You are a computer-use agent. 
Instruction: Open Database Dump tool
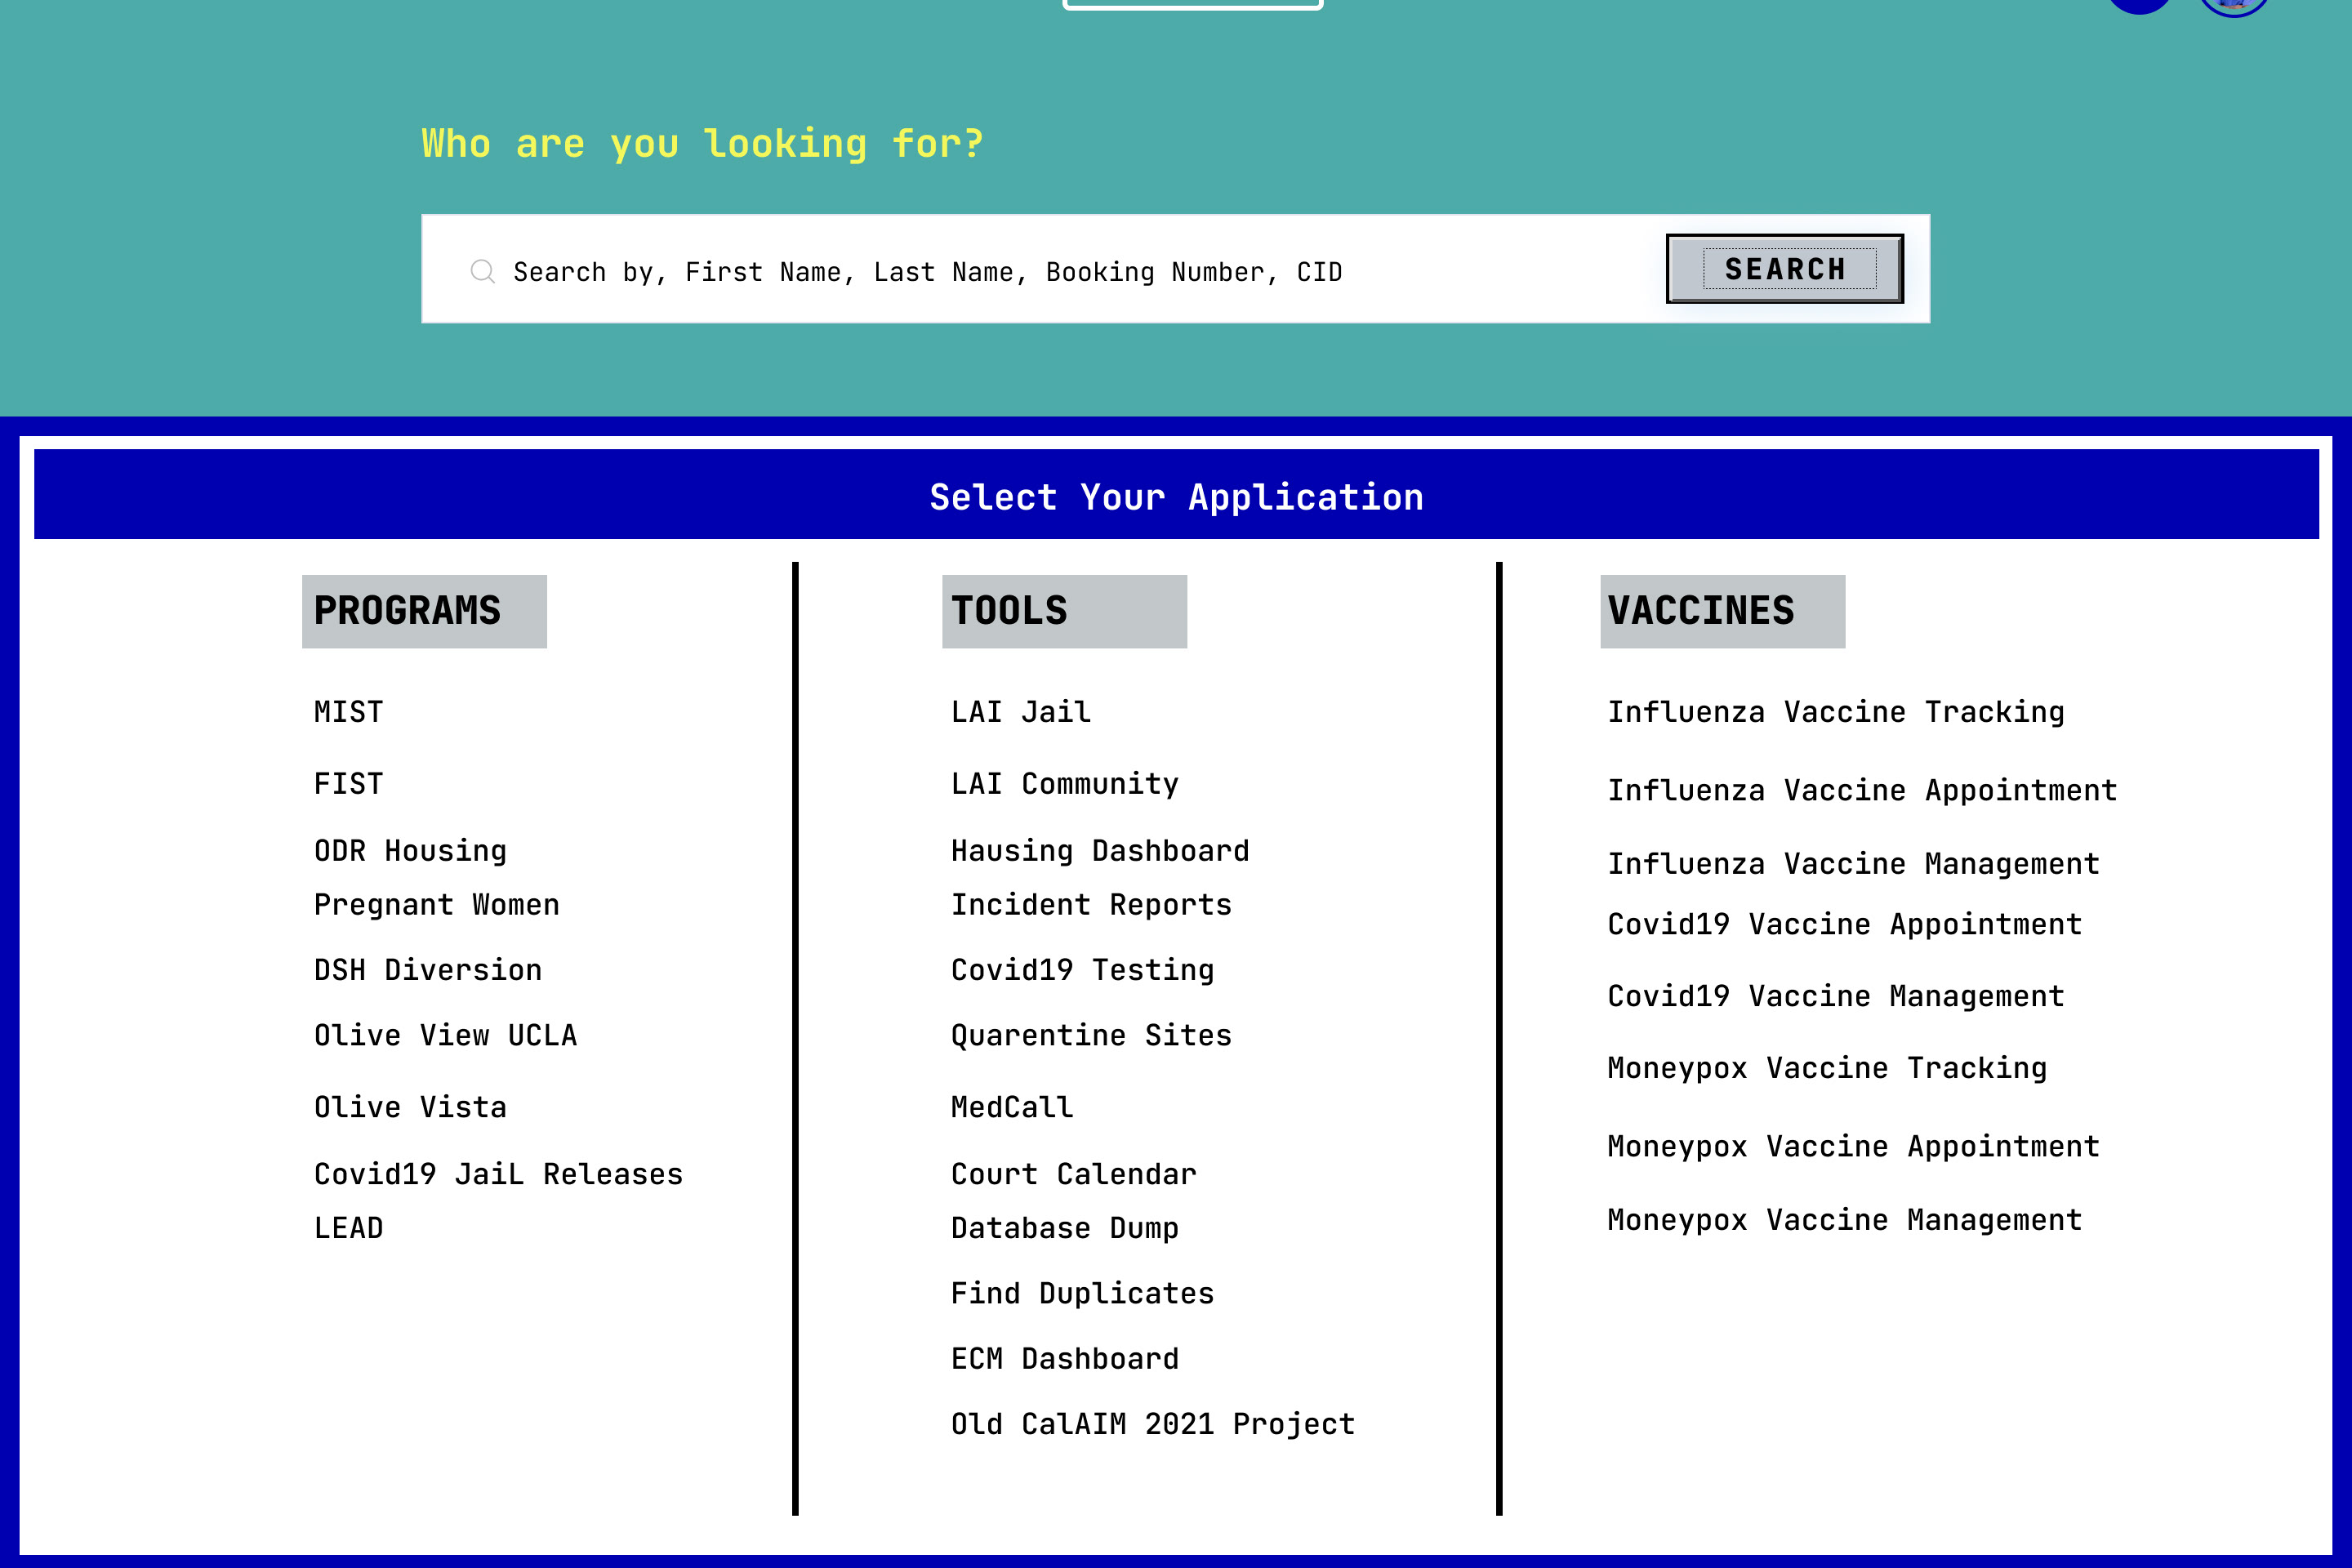1064,1228
